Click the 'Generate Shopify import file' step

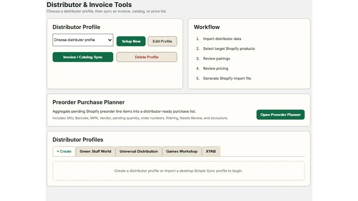[227, 79]
